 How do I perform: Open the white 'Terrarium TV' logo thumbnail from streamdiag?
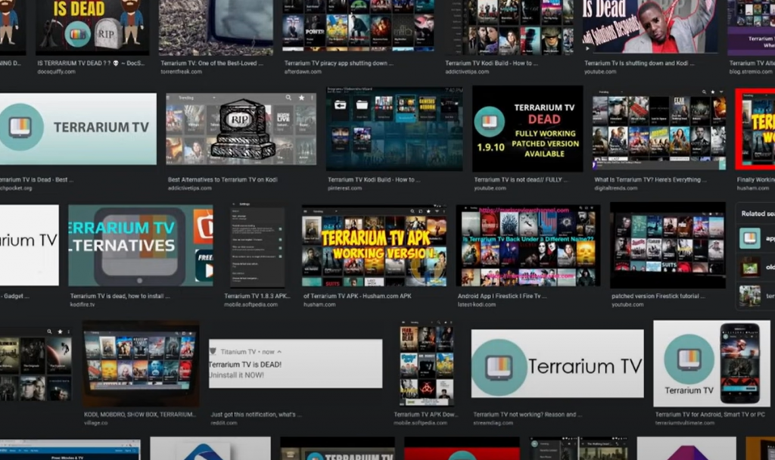558,364
